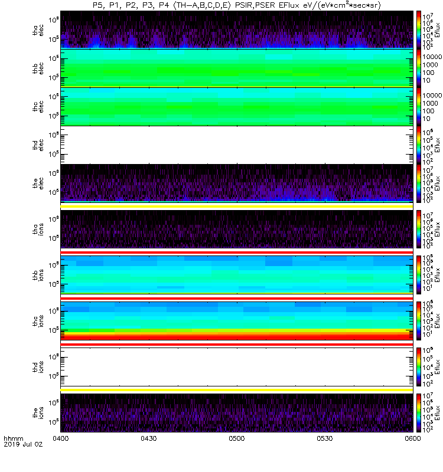Screen dimensions: 443x472
Task: Click the 0600 time axis label
Action: pyautogui.click(x=412, y=438)
